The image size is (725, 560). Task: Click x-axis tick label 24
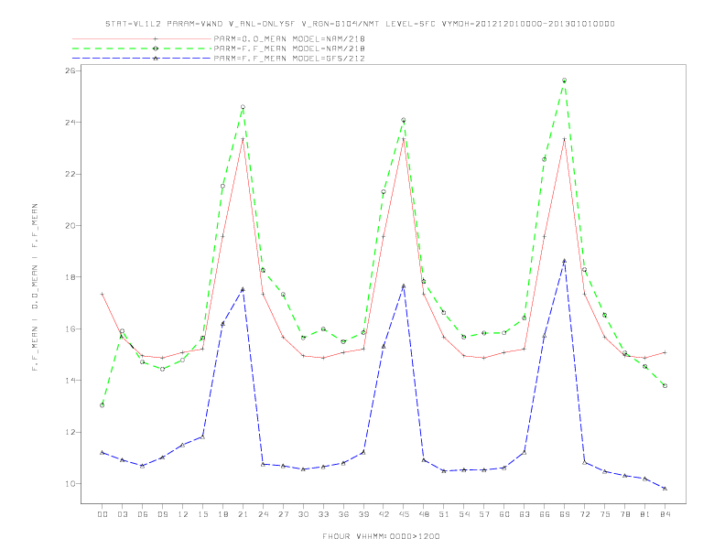click(263, 514)
